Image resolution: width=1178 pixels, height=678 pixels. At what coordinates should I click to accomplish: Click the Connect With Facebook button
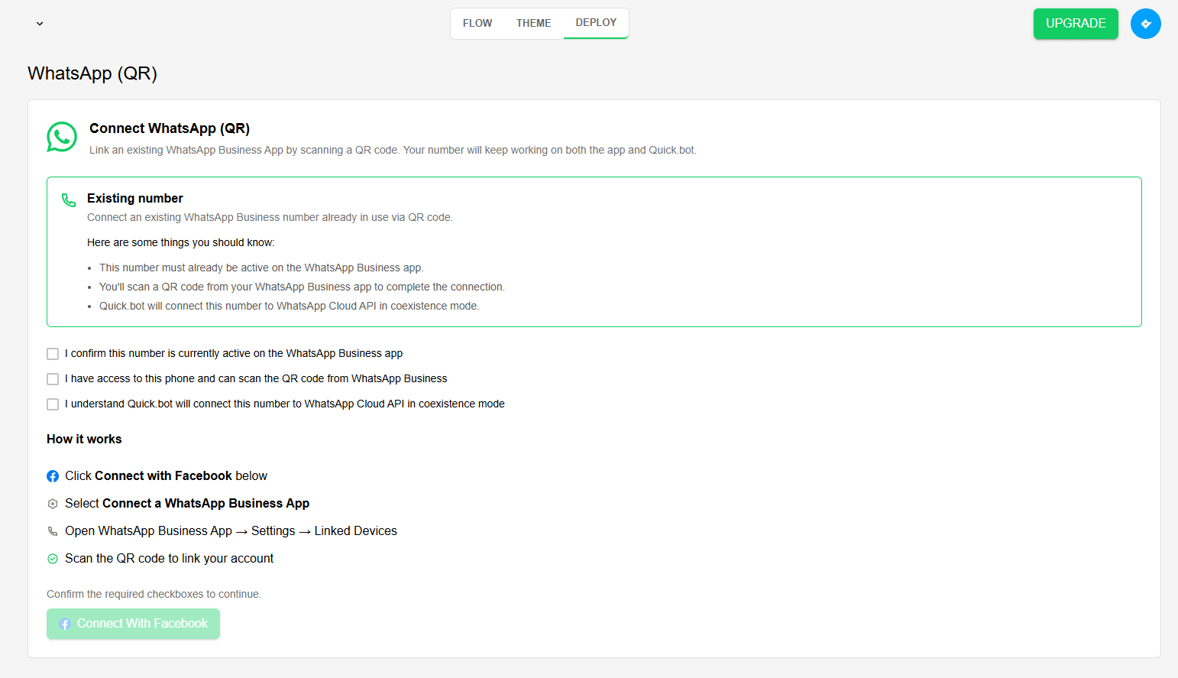tap(133, 624)
